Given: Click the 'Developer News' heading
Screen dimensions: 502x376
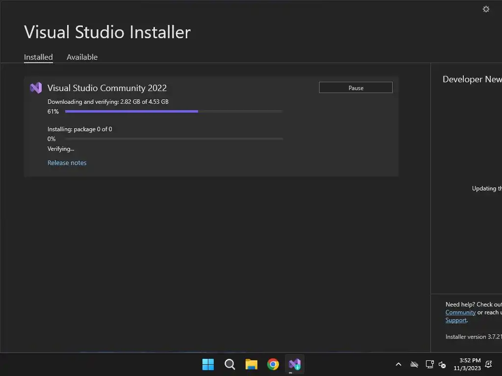Looking at the screenshot, I should pyautogui.click(x=472, y=79).
